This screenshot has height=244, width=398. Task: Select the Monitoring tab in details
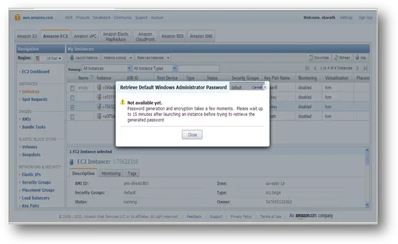click(x=111, y=174)
